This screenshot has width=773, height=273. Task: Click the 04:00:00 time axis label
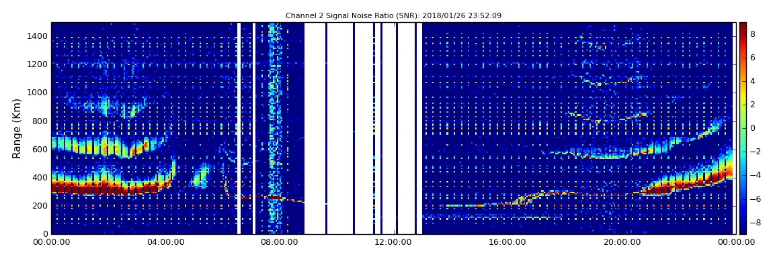click(165, 242)
